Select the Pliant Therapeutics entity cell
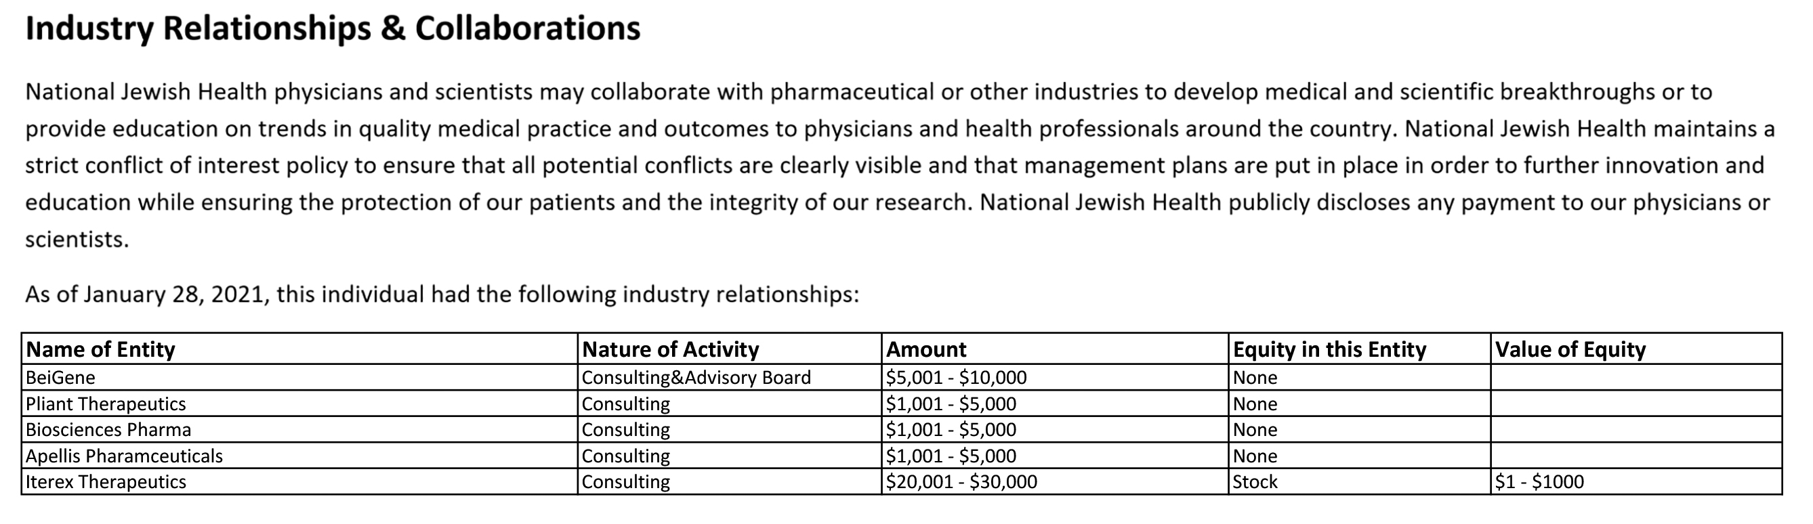The width and height of the screenshot is (1813, 524). tap(106, 403)
